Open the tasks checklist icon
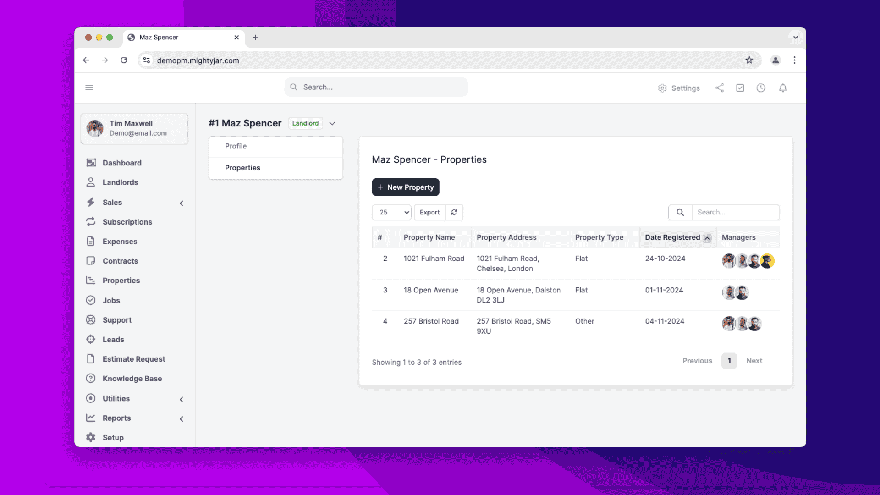Screen dimensions: 880x495 coord(740,88)
